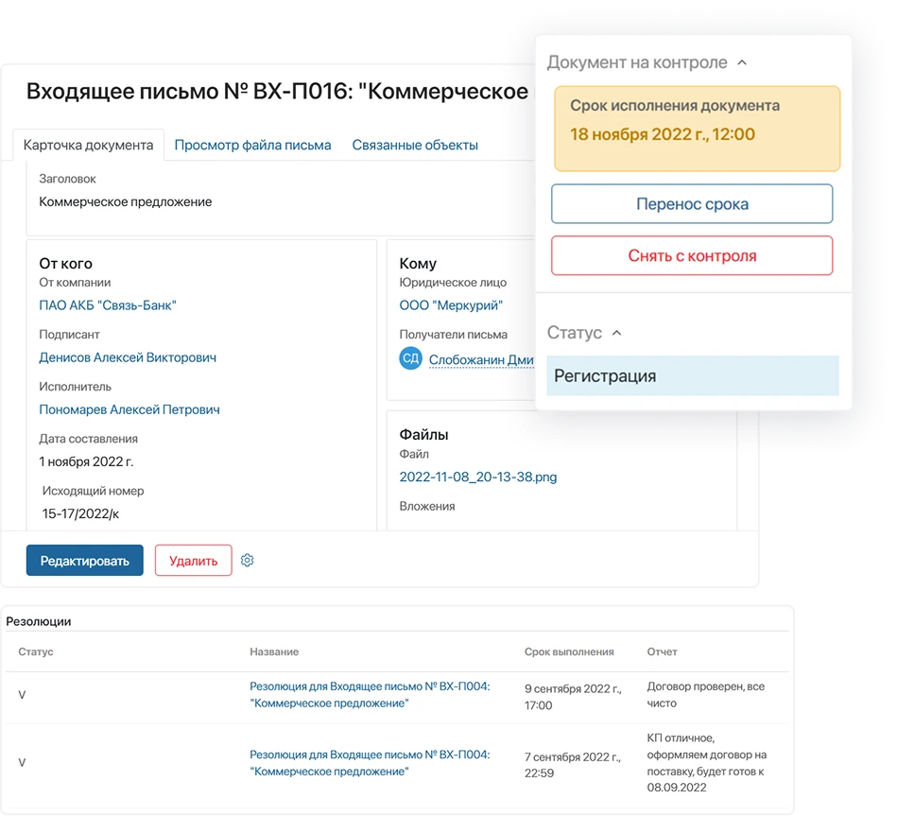
Task: Select the checkmark status of the first resolution
Action: [22, 694]
